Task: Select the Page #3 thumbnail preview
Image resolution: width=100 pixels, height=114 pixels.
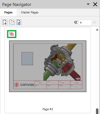Action: click(48, 66)
